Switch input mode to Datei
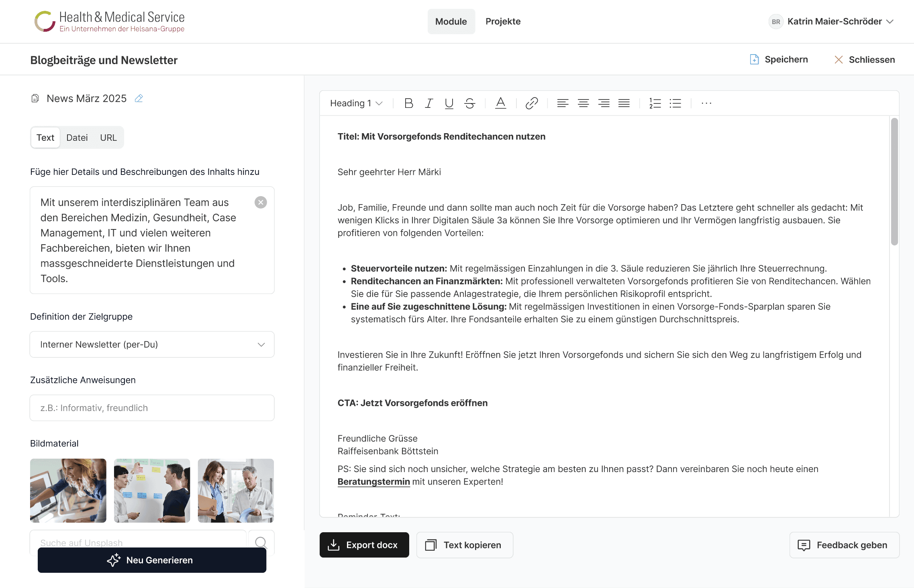 77,138
